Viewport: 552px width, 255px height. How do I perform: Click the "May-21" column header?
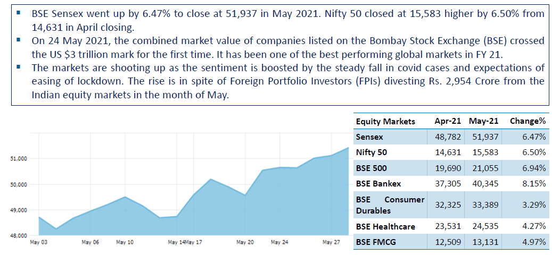[484, 121]
